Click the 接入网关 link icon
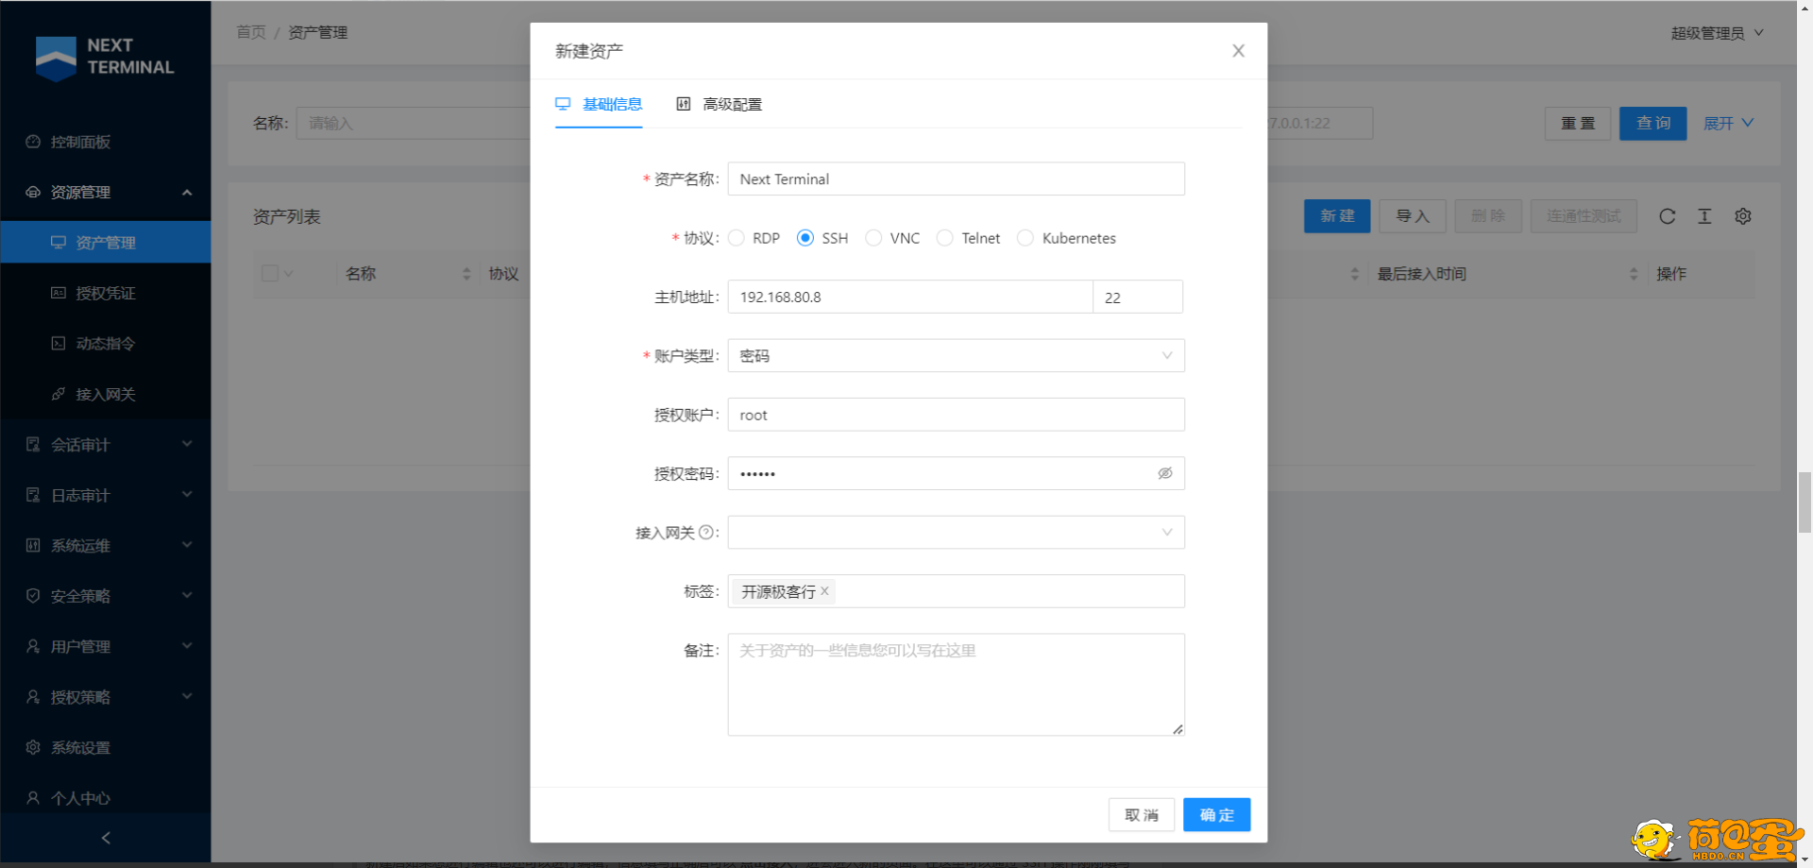This screenshot has width=1813, height=868. (x=59, y=394)
